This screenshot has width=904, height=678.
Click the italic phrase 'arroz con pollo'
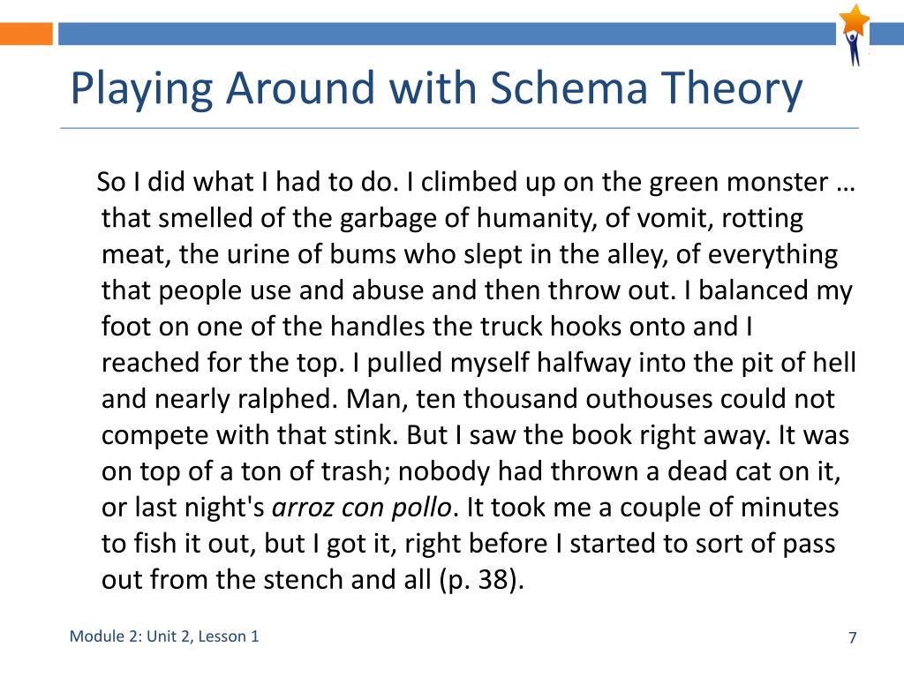(361, 508)
